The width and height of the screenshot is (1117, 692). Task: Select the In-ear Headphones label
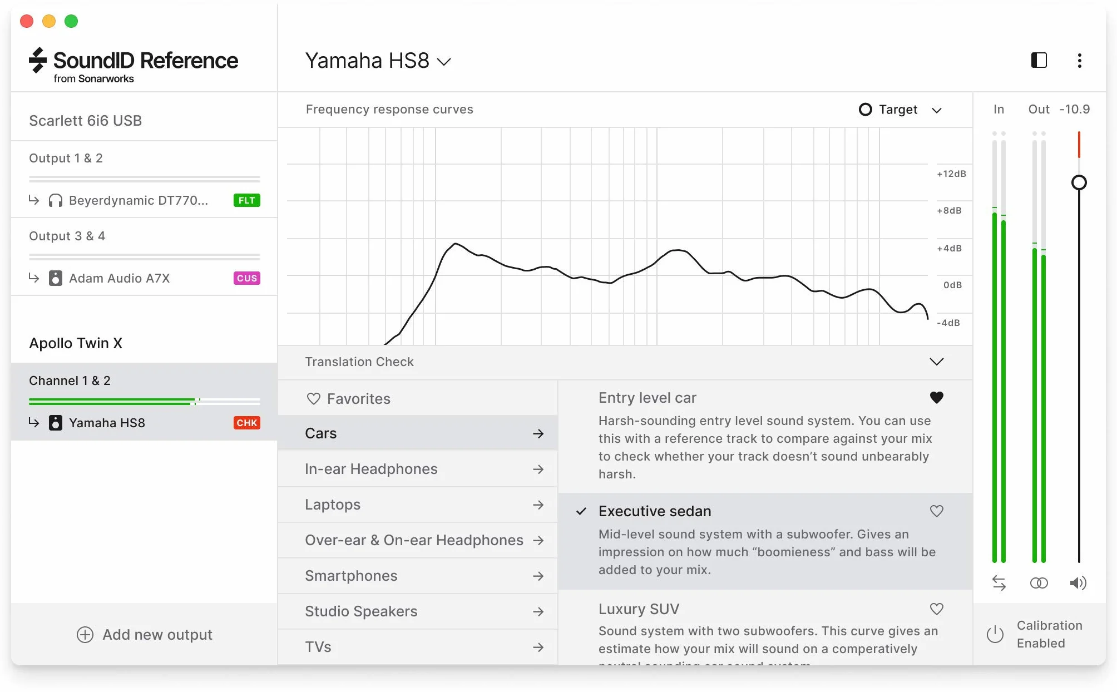tap(371, 469)
